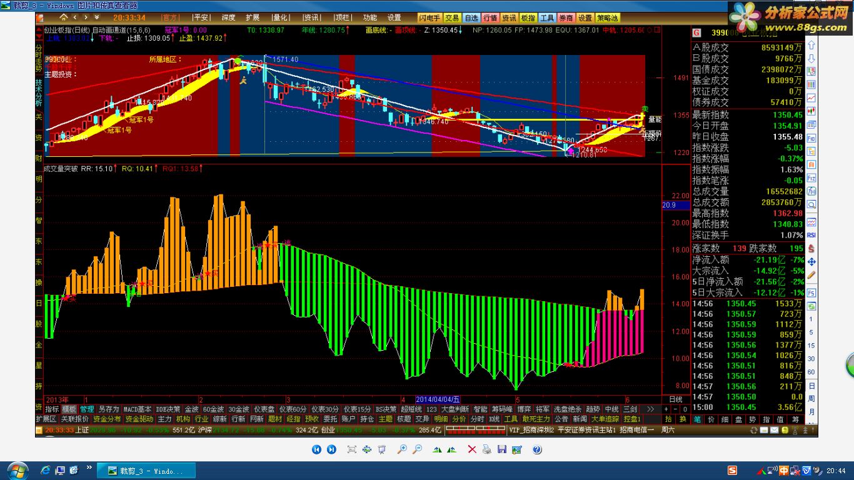The width and height of the screenshot is (854, 480).
Task: Click the zoom out magnifier in image viewer
Action: pyautogui.click(x=417, y=449)
